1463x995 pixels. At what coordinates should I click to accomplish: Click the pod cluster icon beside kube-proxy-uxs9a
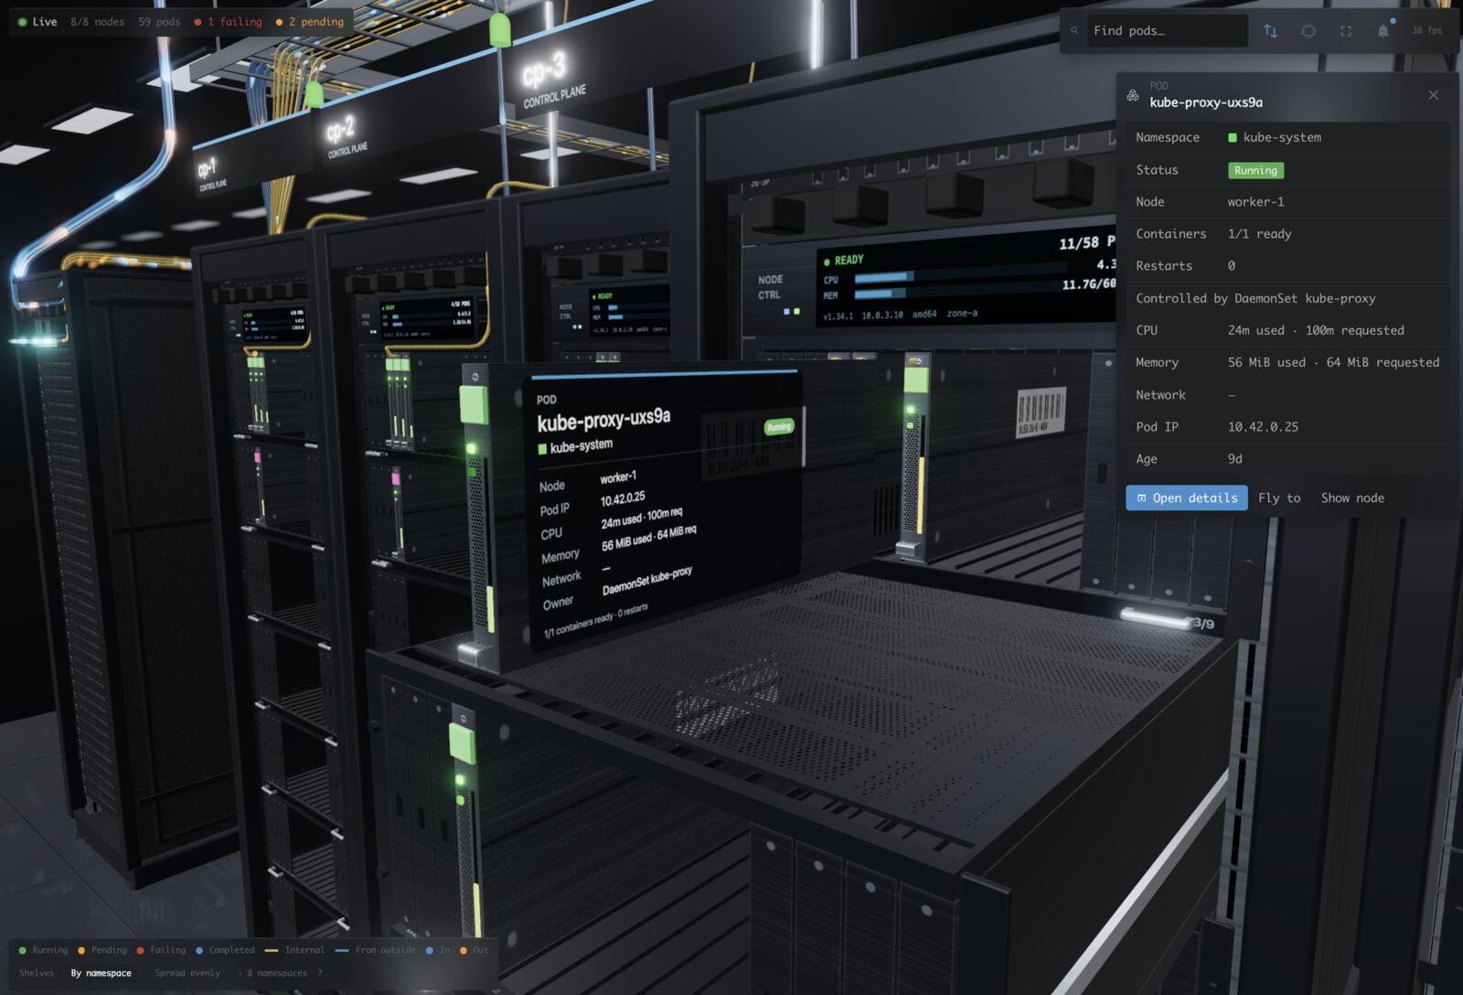coord(1133,95)
